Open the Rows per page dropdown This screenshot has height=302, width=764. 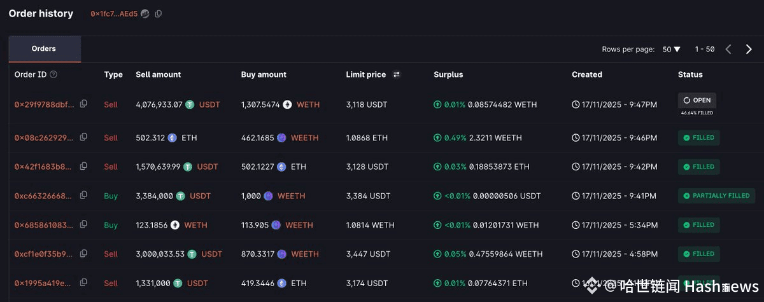tap(671, 49)
